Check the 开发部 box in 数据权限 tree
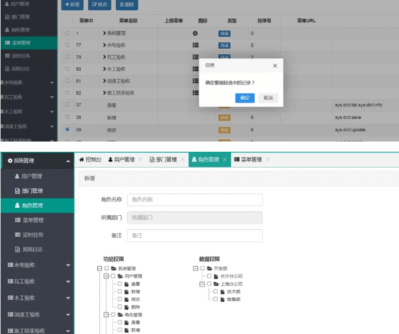The image size is (399, 334). pyautogui.click(x=202, y=268)
